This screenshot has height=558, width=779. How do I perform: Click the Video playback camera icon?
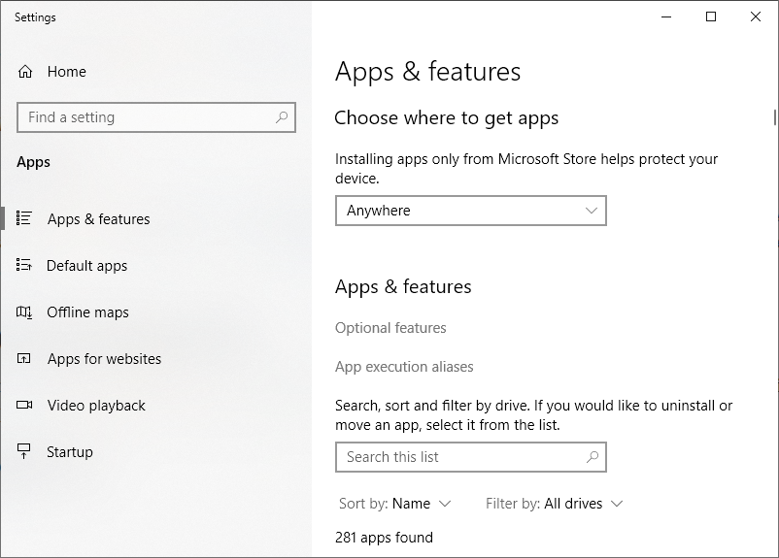point(24,405)
